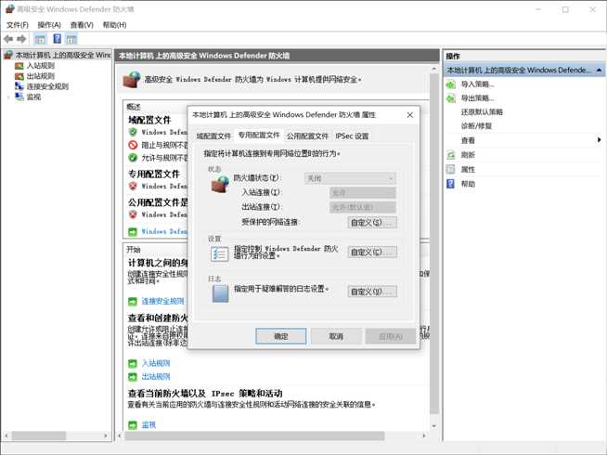Switch to the 专用配置文件 tab

(x=259, y=135)
